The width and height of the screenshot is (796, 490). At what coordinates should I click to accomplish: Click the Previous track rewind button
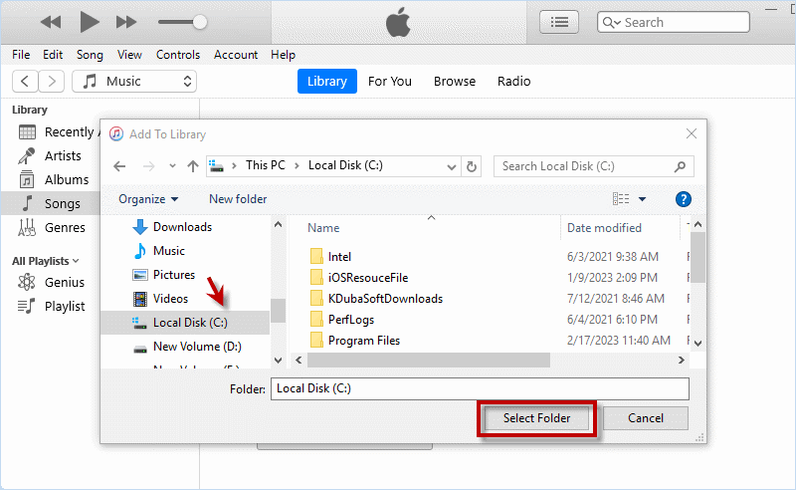(x=51, y=22)
